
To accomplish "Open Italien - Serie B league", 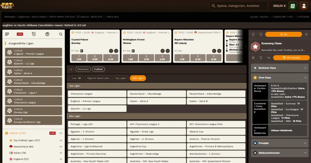I will coord(216,101).
